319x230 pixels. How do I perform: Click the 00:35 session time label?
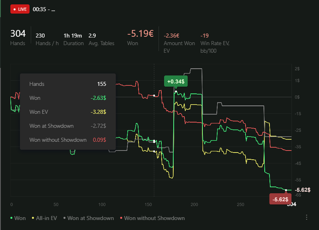(44, 10)
